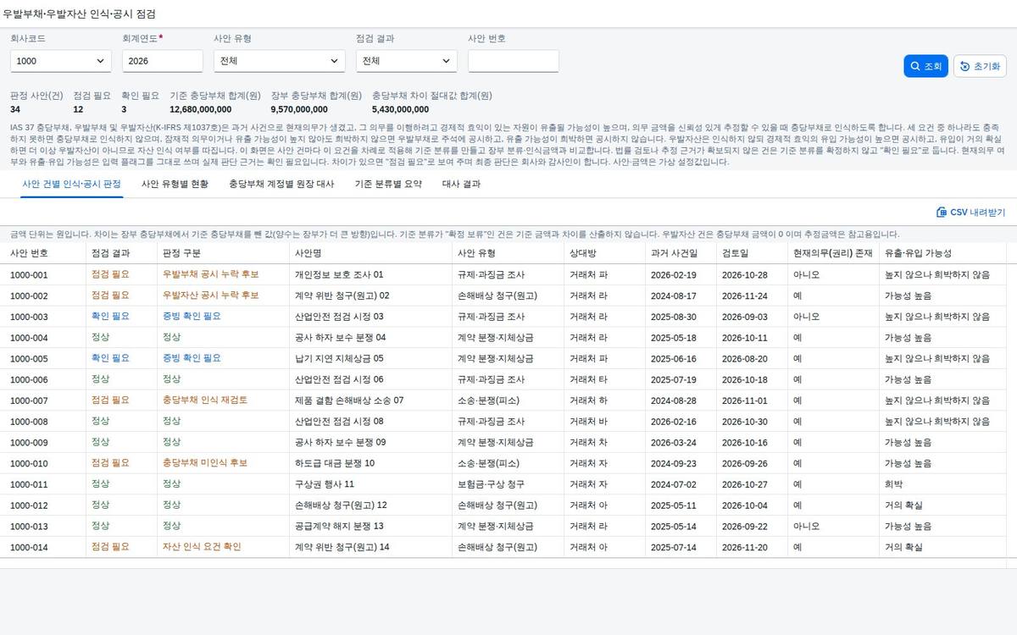Click 충당부채 차이 절대값 5,430,000,000
The height and width of the screenshot is (635, 1017).
[x=401, y=109]
